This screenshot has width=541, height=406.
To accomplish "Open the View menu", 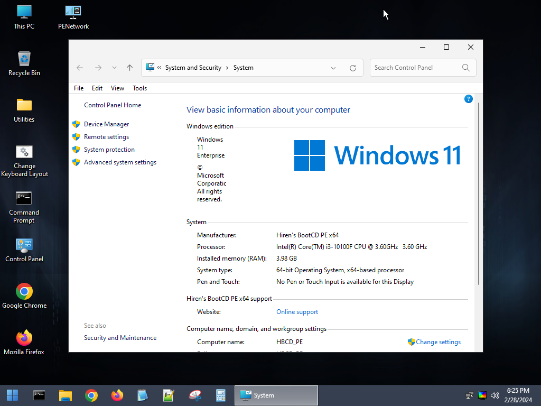I will 117,88.
